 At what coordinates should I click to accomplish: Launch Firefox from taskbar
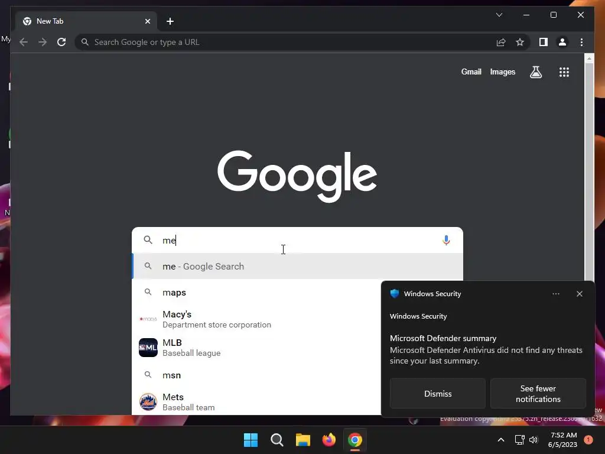(x=328, y=440)
